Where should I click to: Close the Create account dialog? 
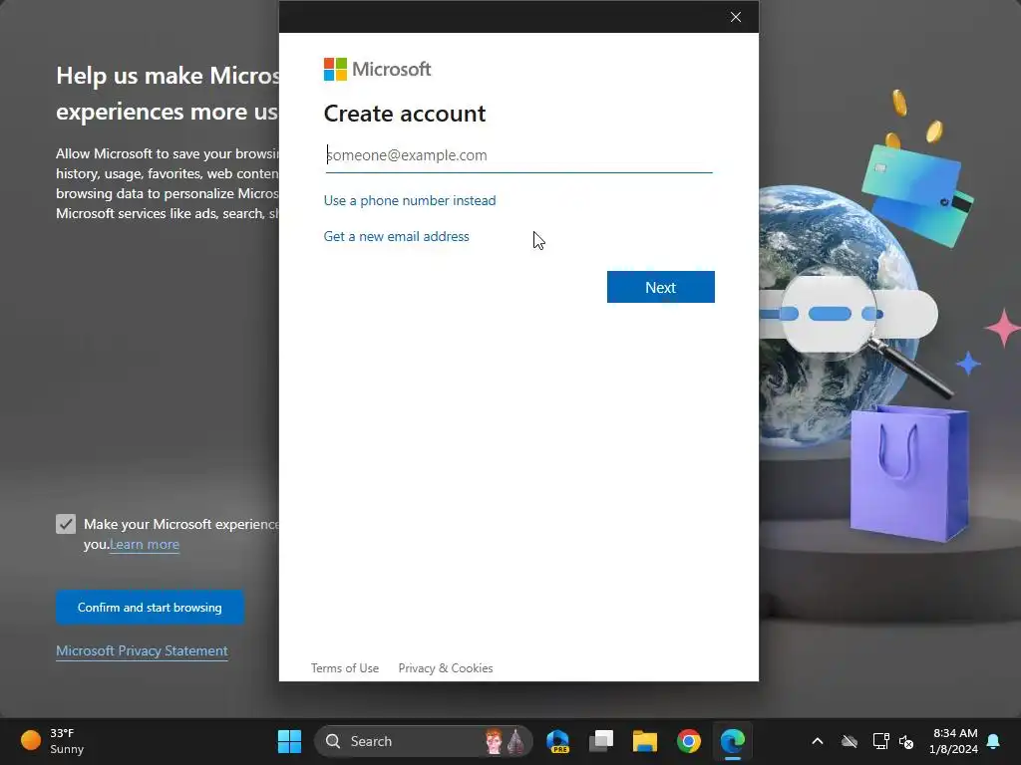click(736, 17)
